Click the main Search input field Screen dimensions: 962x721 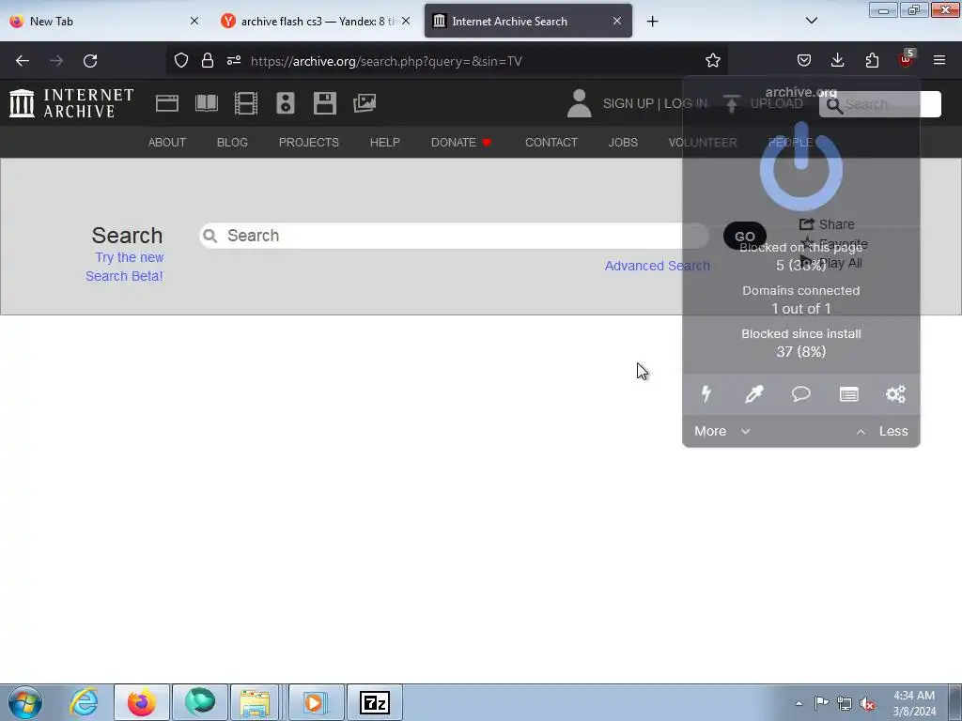pos(454,236)
